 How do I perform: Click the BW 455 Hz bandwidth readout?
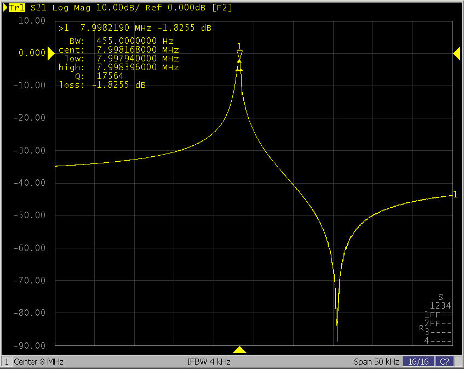point(121,41)
